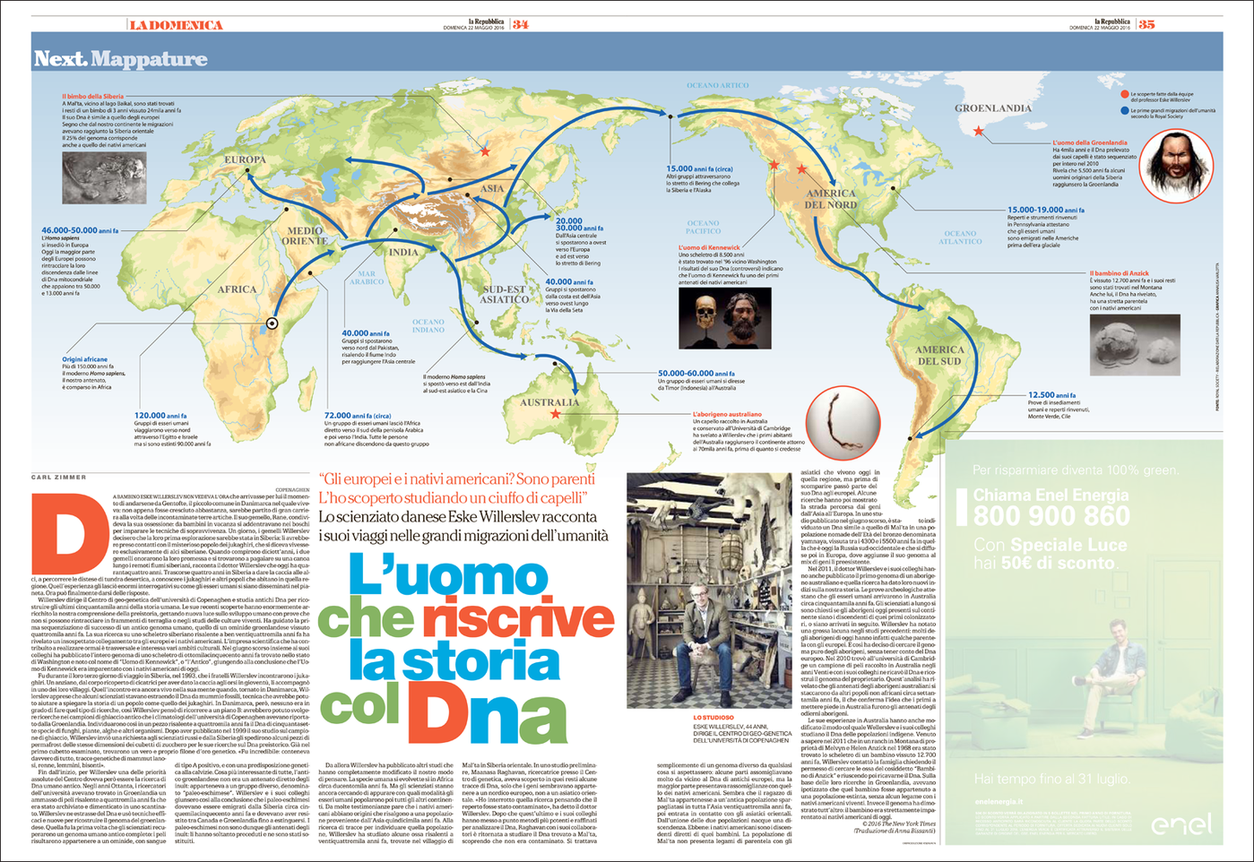The width and height of the screenshot is (1254, 862).
Task: Click the "120.000 anni fa" heading
Action: (161, 415)
